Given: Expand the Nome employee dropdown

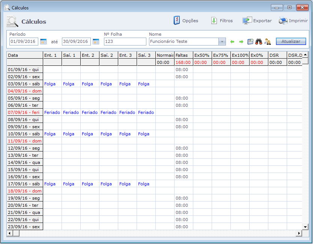Looking at the screenshot, I should click(x=222, y=41).
